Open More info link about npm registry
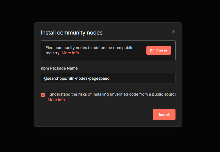The width and height of the screenshot is (220, 152). coord(70,53)
